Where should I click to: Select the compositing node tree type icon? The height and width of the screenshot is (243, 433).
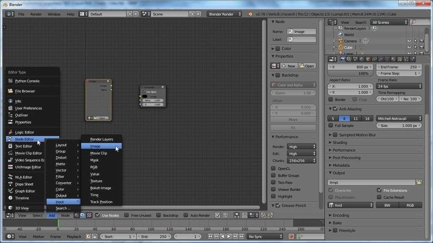[83, 216]
